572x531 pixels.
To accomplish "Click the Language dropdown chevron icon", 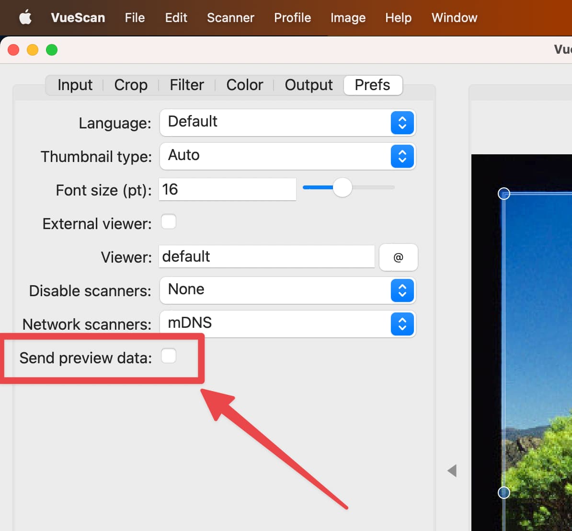I will [x=402, y=123].
